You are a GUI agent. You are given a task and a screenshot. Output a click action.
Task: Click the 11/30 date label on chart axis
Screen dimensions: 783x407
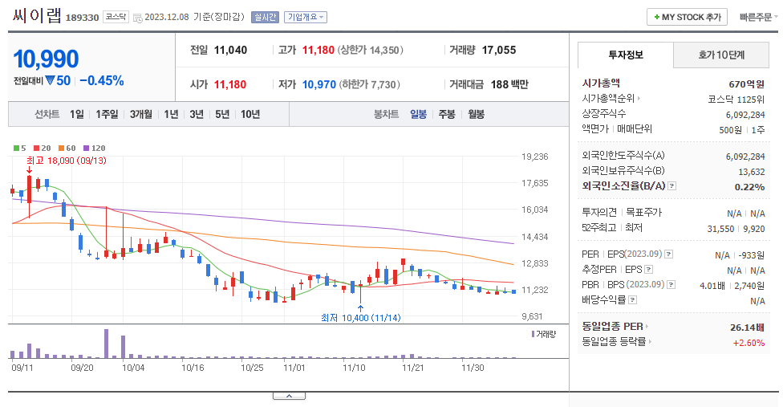pos(473,368)
